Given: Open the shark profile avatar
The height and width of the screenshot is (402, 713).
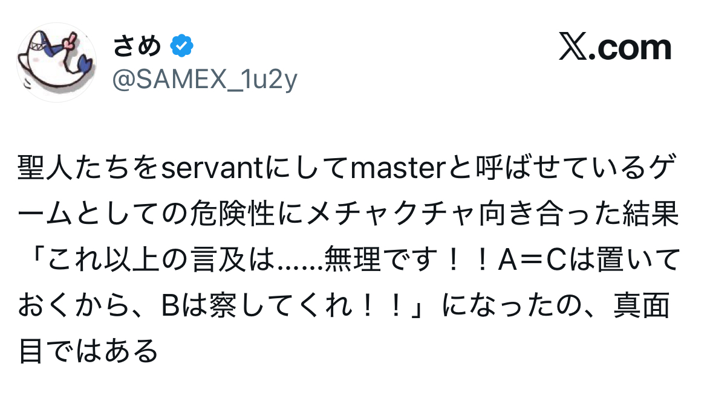Looking at the screenshot, I should pos(57,62).
